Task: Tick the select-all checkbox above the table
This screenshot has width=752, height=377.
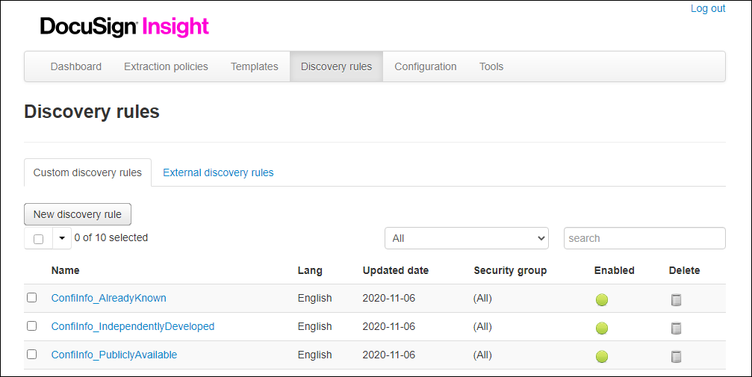Action: click(38, 239)
